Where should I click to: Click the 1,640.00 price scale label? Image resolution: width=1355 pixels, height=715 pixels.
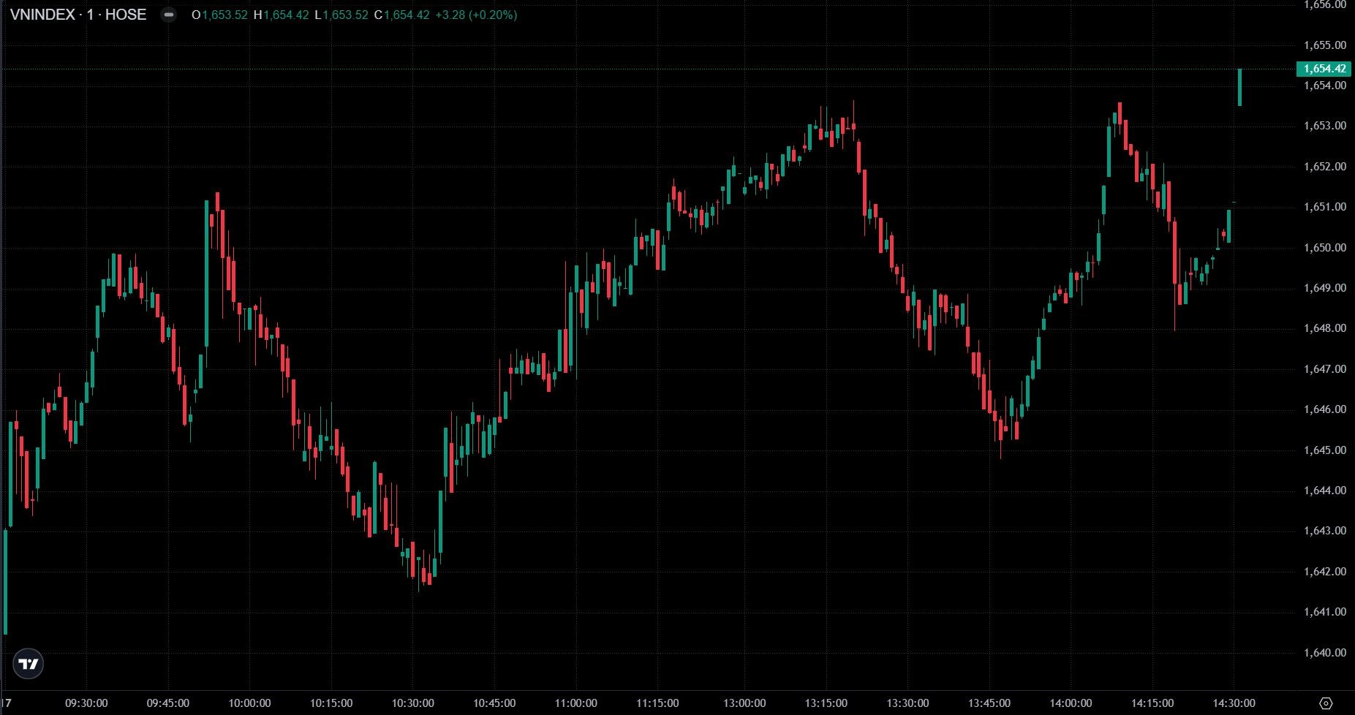point(1325,653)
